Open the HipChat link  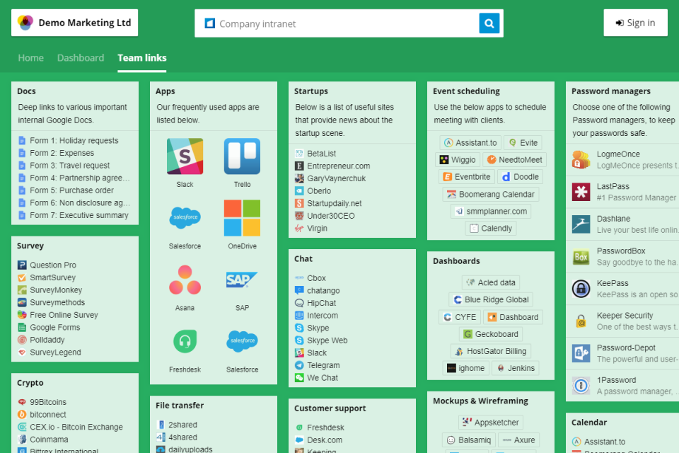[x=321, y=303]
